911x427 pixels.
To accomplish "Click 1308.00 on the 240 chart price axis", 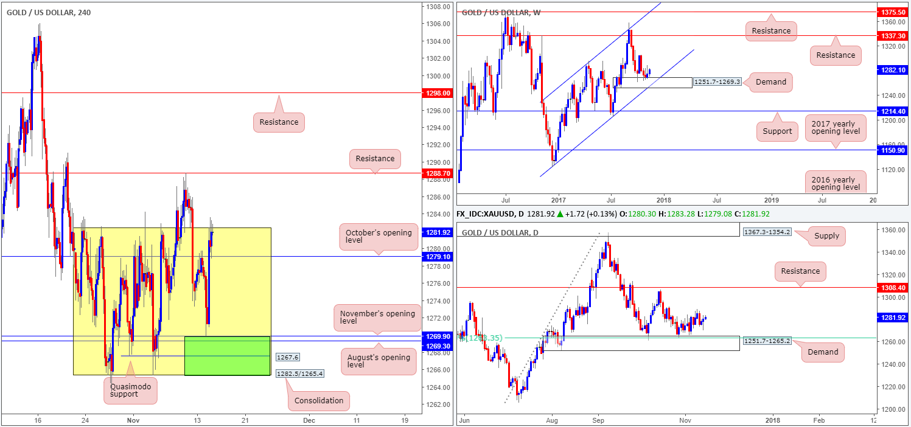I will coord(438,7).
